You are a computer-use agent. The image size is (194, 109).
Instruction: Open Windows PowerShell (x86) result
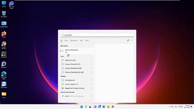(75, 68)
